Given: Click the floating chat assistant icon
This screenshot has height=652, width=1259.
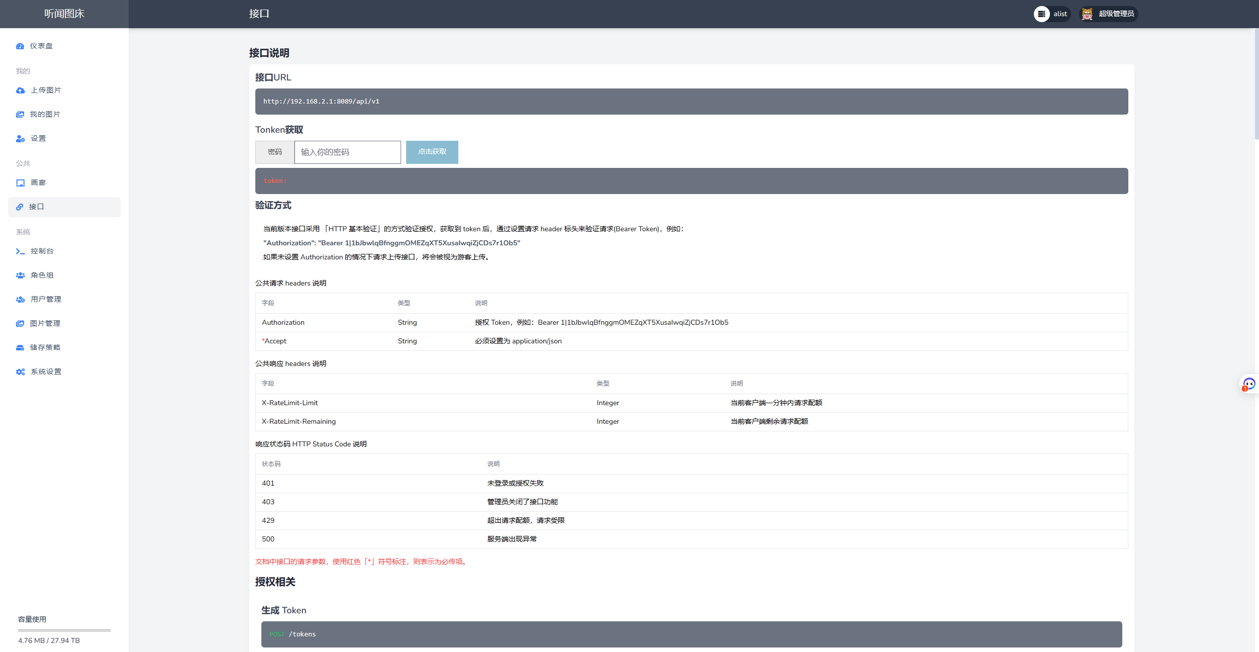Looking at the screenshot, I should click(1249, 385).
